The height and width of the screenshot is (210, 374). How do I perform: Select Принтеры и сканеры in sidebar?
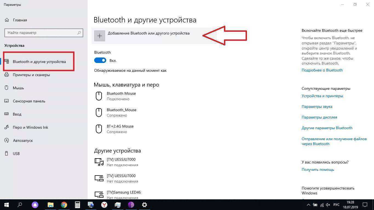31,75
